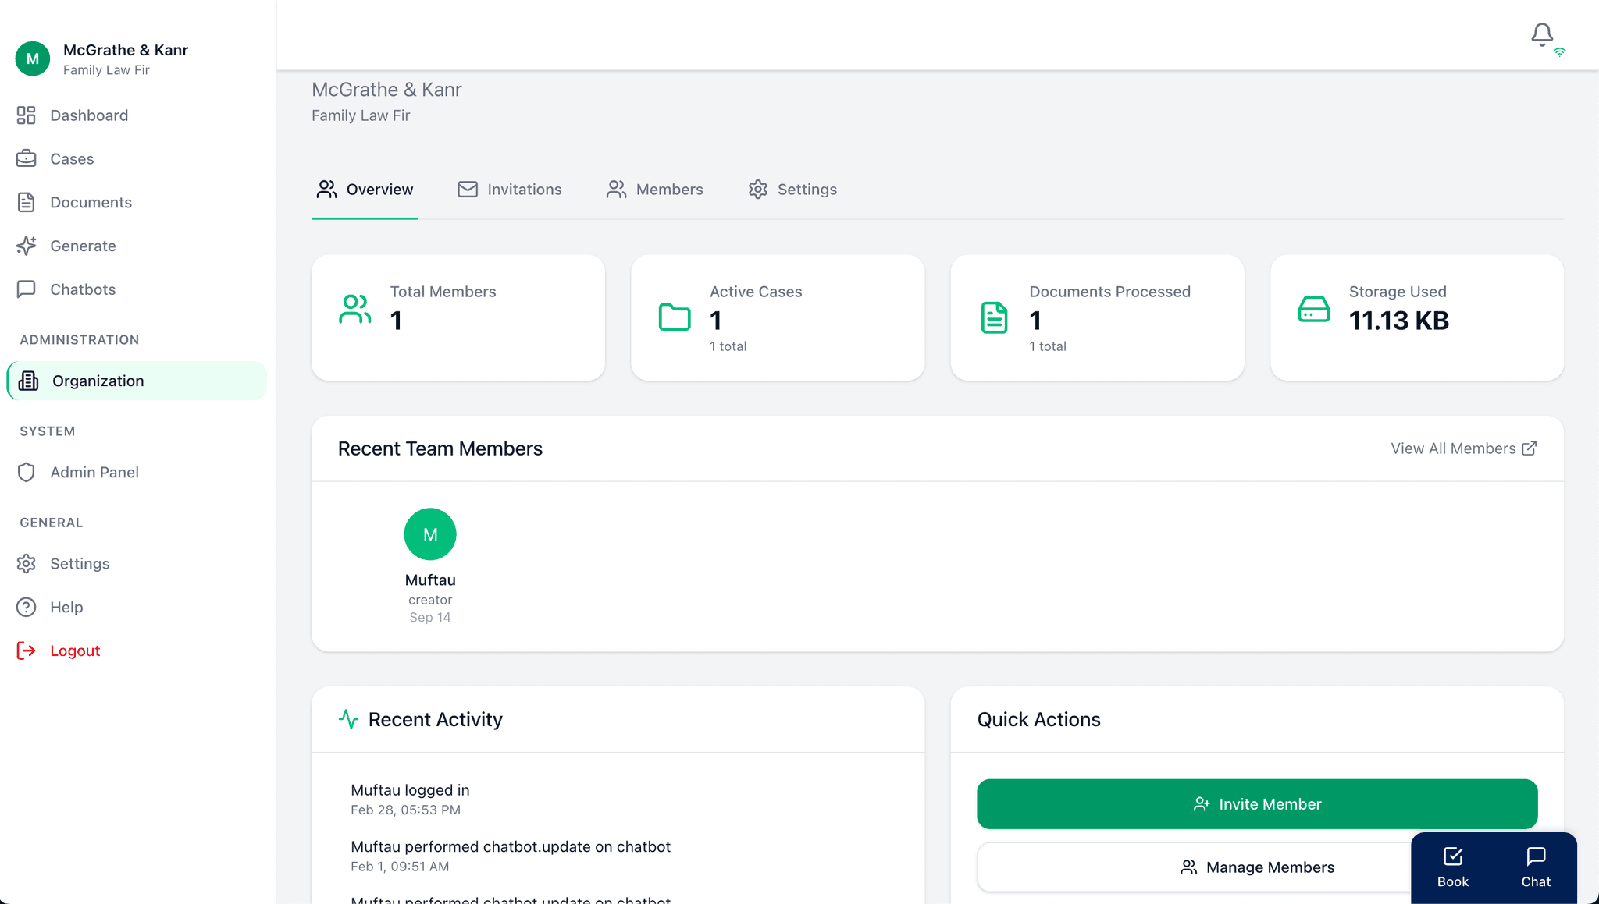
Task: Switch to the Invitations tab
Action: click(x=510, y=190)
